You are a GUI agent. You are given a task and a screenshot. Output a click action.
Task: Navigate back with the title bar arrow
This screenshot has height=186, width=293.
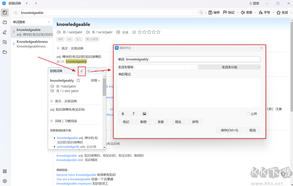click(x=27, y=3)
